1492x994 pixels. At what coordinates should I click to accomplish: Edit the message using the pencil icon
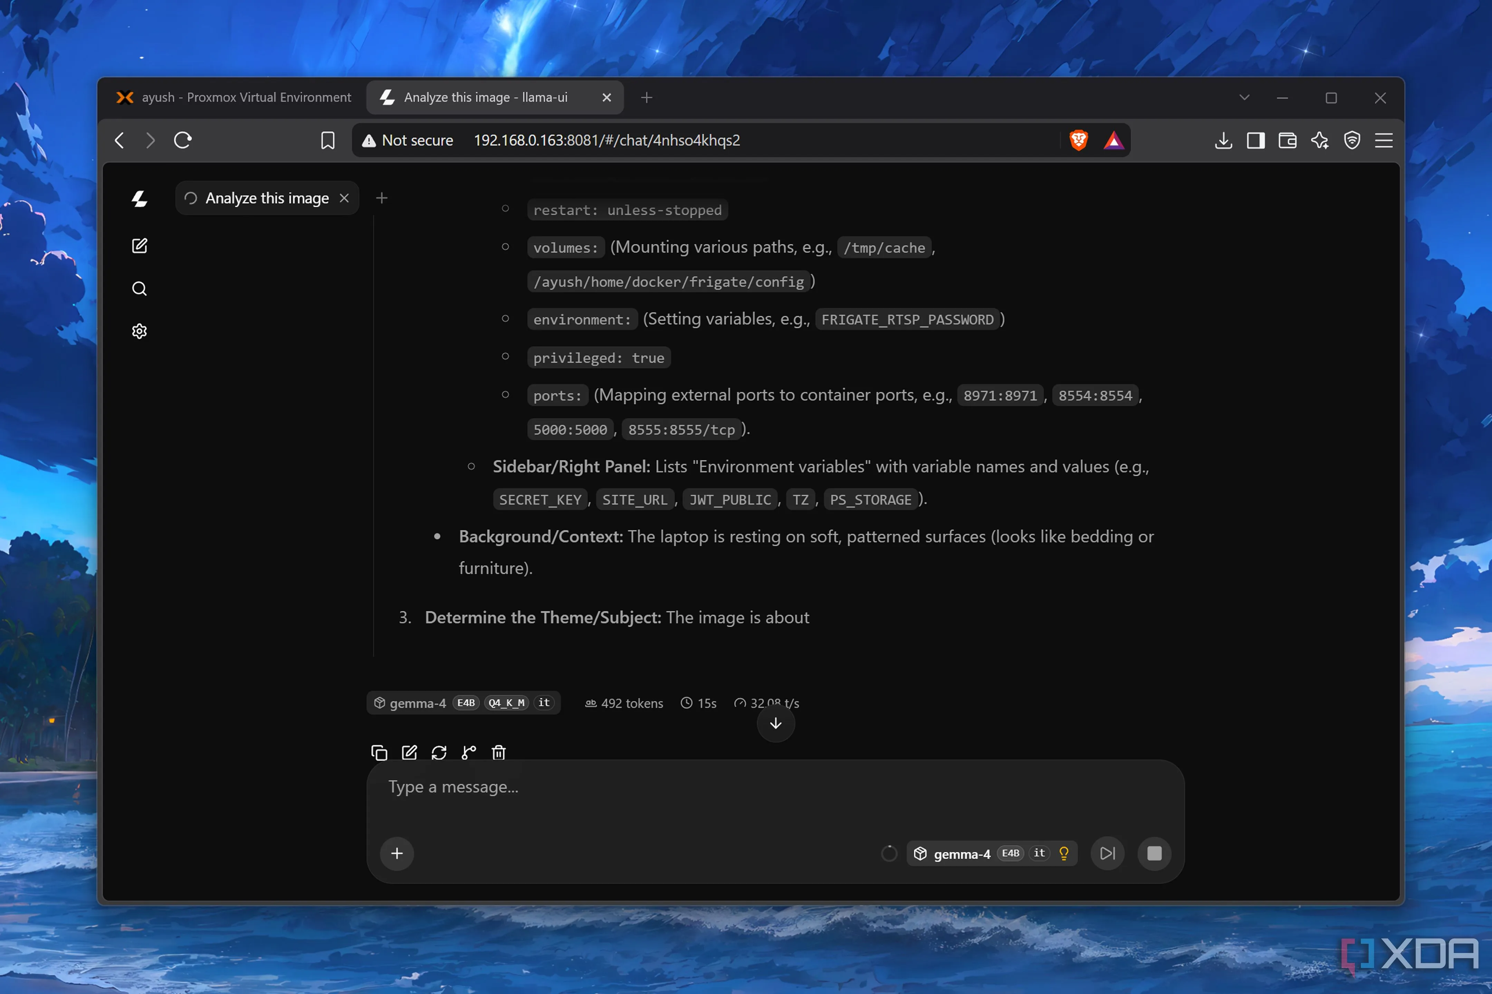(x=410, y=752)
